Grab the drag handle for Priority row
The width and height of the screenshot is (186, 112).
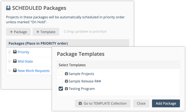click(x=10, y=52)
